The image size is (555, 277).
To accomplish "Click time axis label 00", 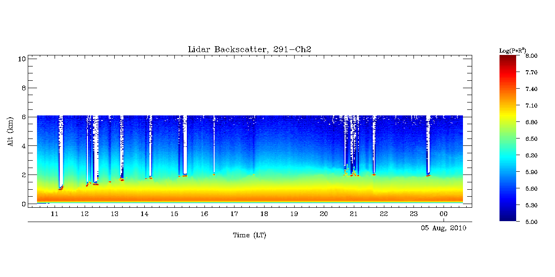I will tap(444, 214).
